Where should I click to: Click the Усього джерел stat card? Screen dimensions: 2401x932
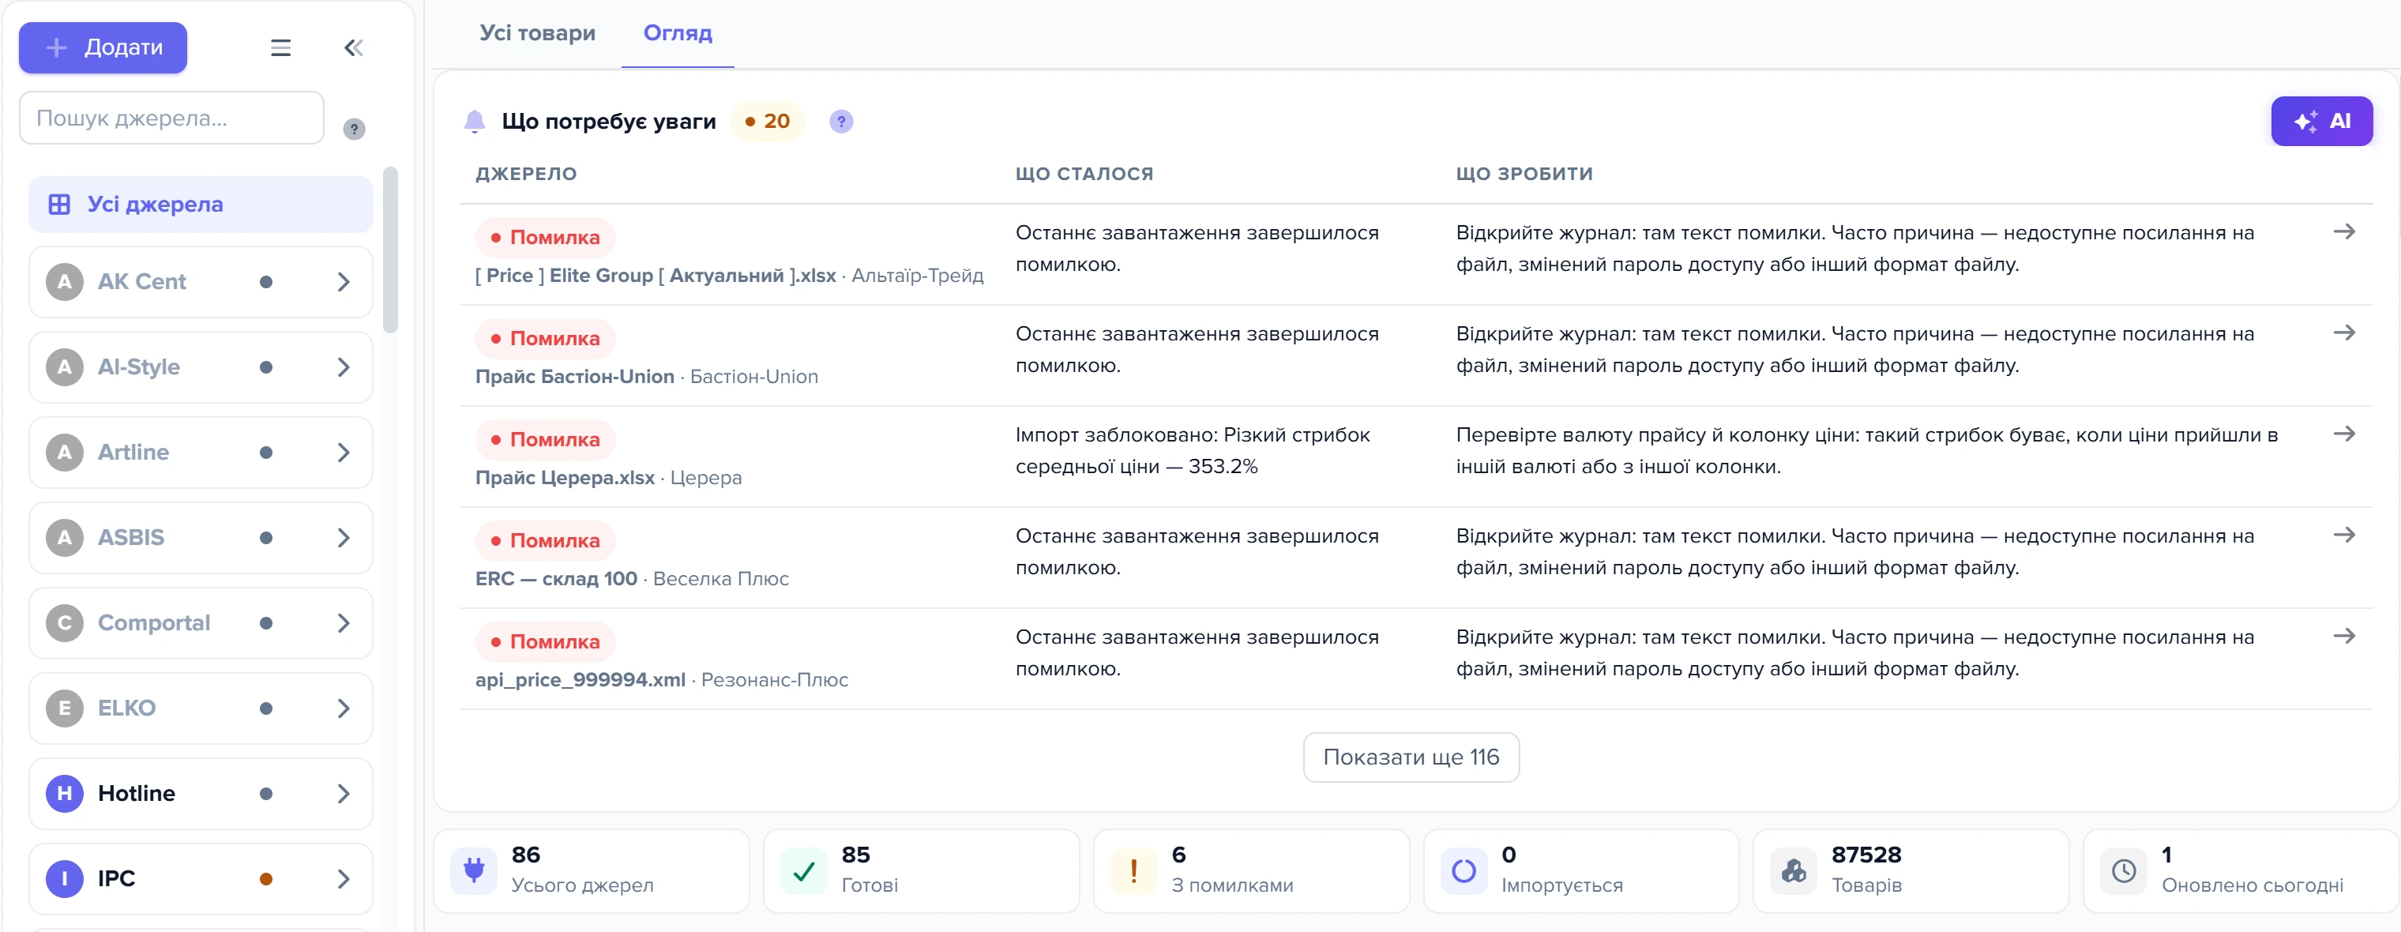[x=592, y=870]
